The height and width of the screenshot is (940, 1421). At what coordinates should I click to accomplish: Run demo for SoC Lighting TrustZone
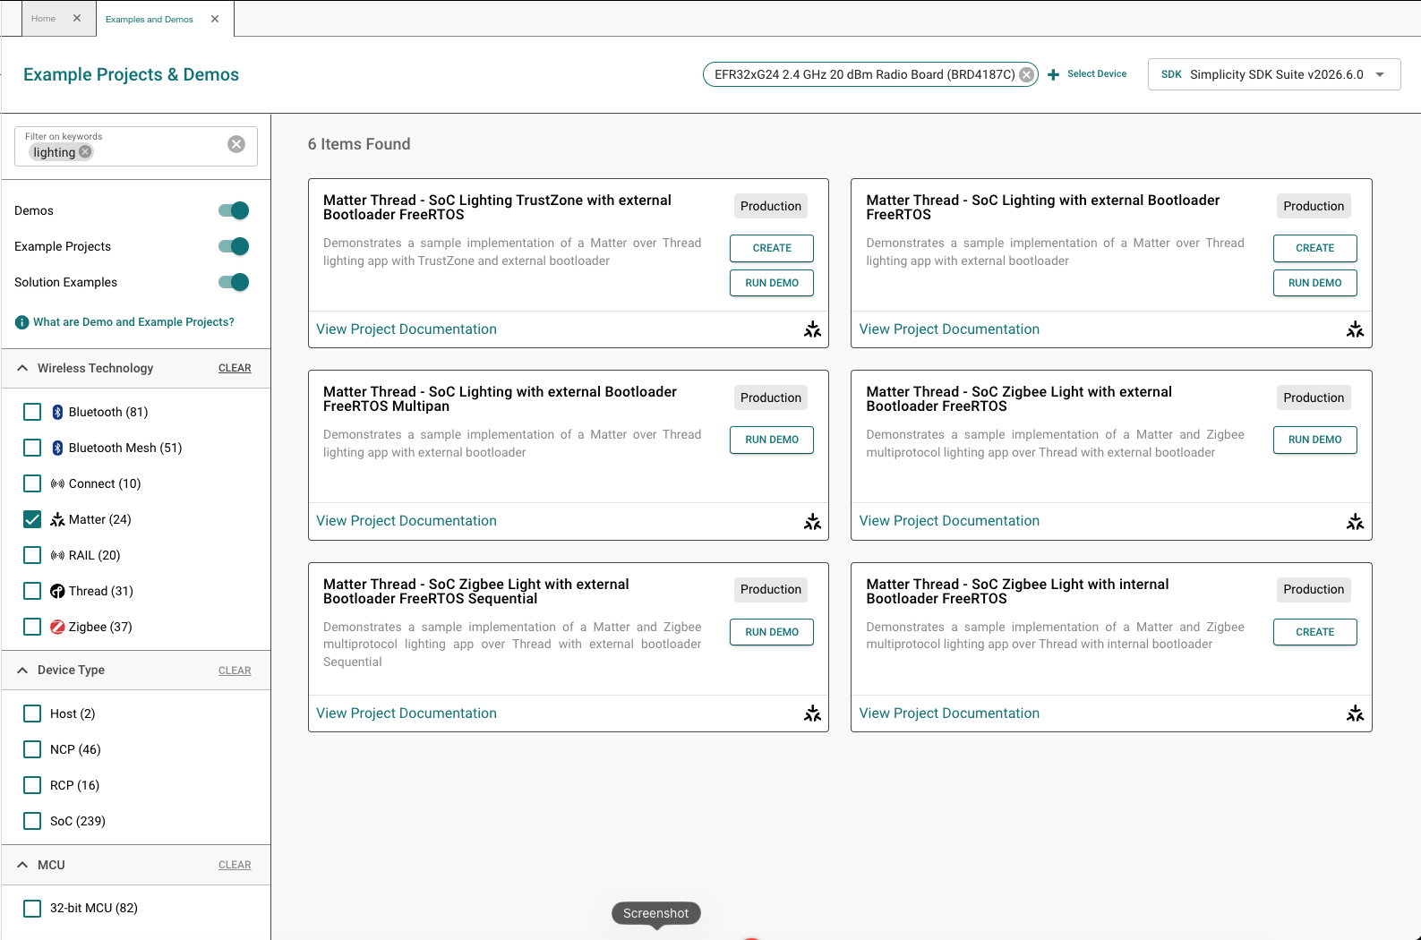click(x=772, y=283)
